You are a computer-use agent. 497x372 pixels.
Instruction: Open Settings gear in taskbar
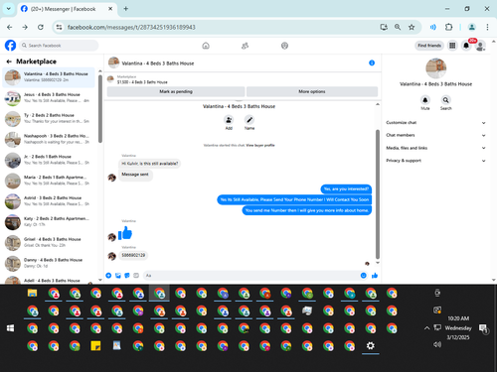click(371, 346)
